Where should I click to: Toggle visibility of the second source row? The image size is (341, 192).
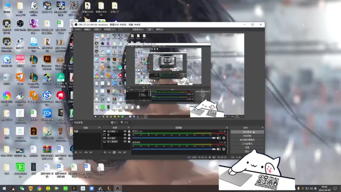point(125,135)
